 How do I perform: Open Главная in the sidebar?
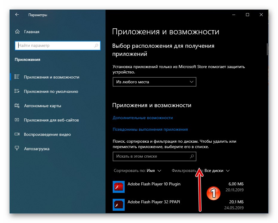[32, 32]
